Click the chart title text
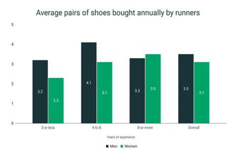Screen dimensions: 234x156 pos(117,13)
